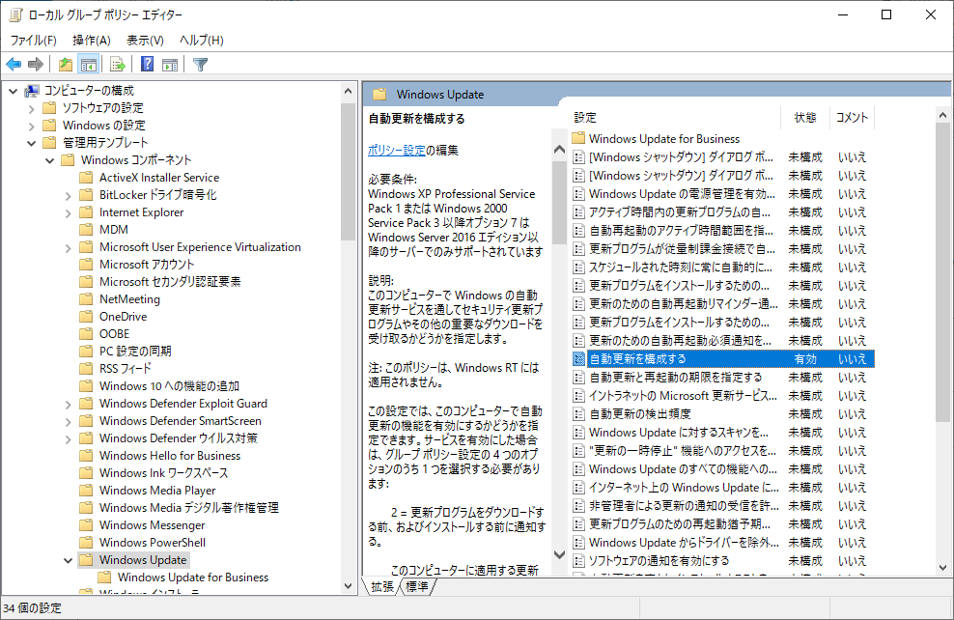This screenshot has width=954, height=620.
Task: Click the up one level folder icon
Action: (66, 64)
